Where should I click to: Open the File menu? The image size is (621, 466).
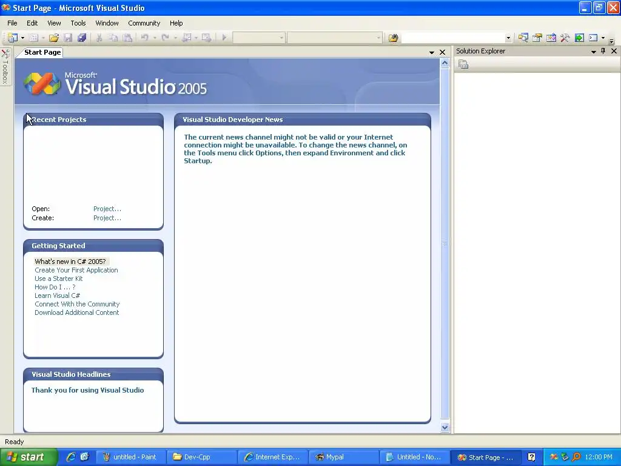pyautogui.click(x=12, y=23)
